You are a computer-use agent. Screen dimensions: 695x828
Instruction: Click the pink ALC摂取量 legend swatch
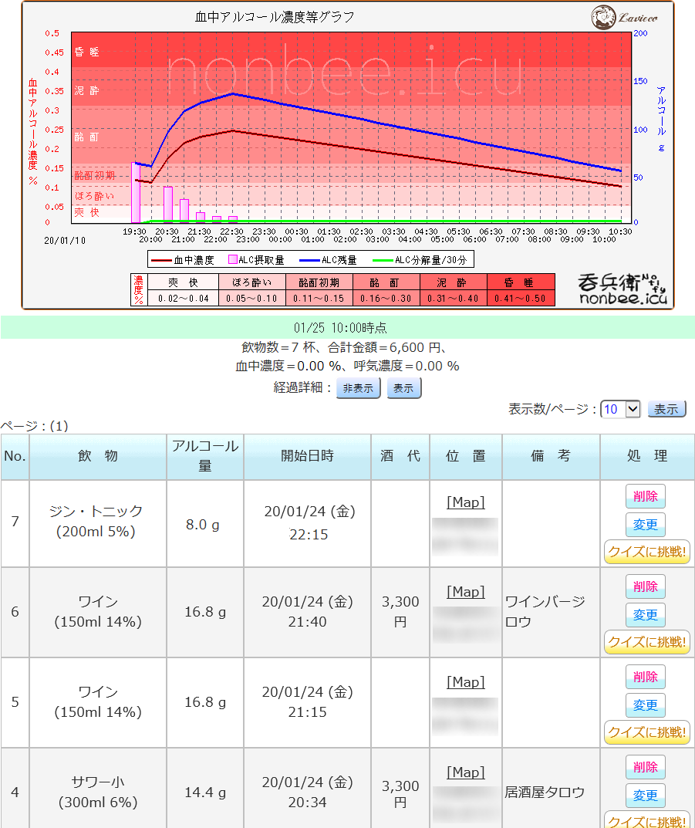click(x=232, y=260)
